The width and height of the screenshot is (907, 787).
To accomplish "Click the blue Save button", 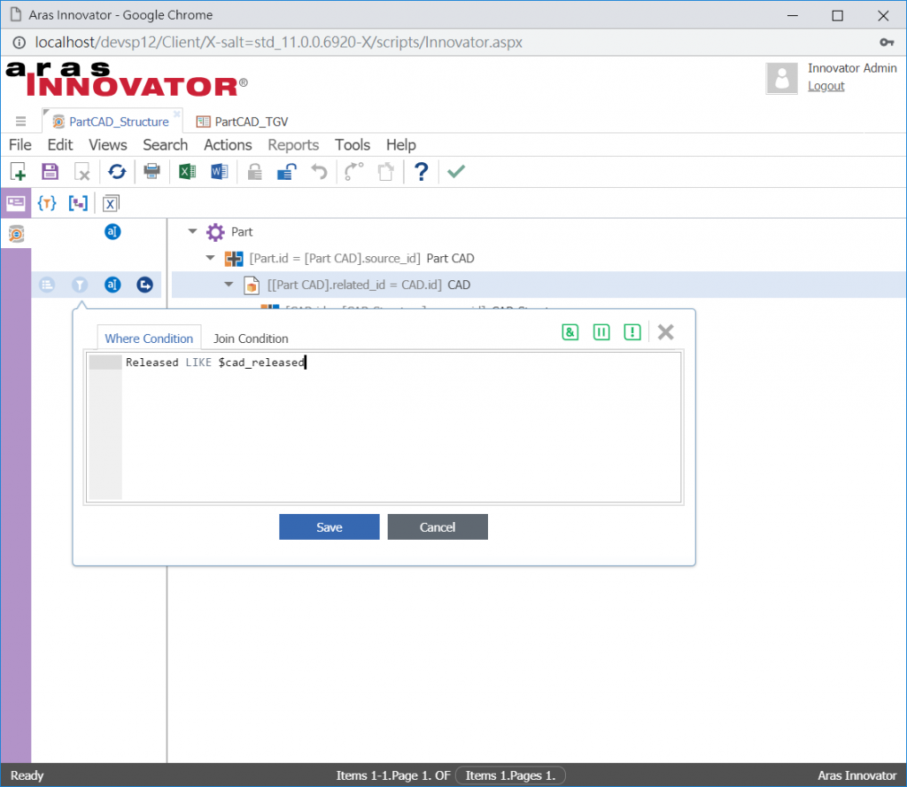I will click(x=329, y=527).
